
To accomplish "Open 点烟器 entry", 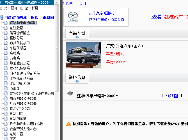I will 15,88.
